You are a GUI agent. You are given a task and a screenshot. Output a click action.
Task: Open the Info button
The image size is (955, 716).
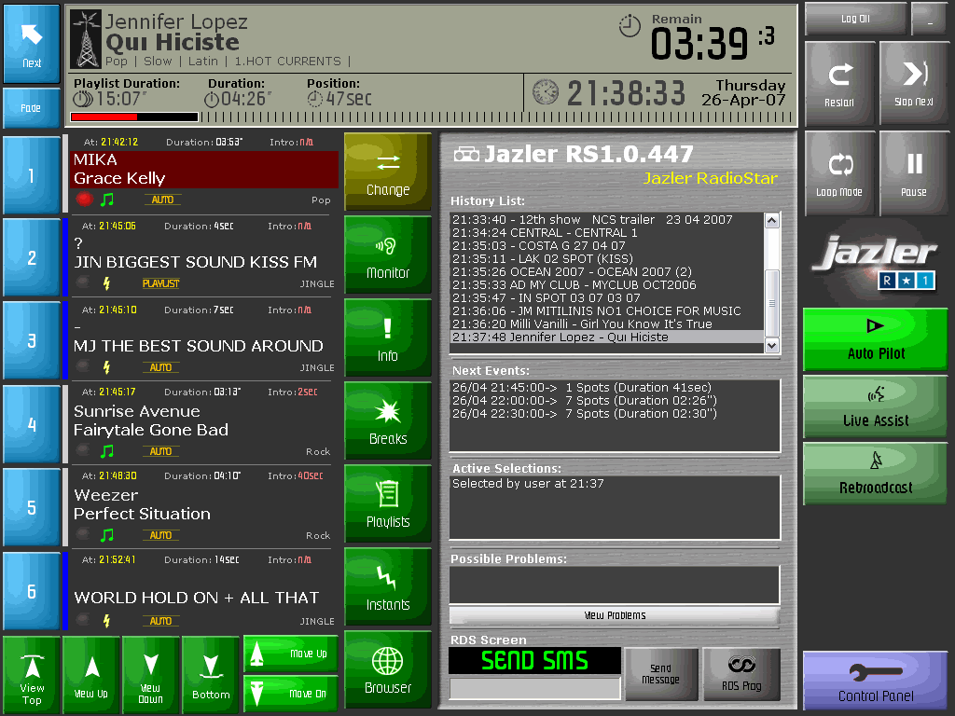tap(388, 338)
